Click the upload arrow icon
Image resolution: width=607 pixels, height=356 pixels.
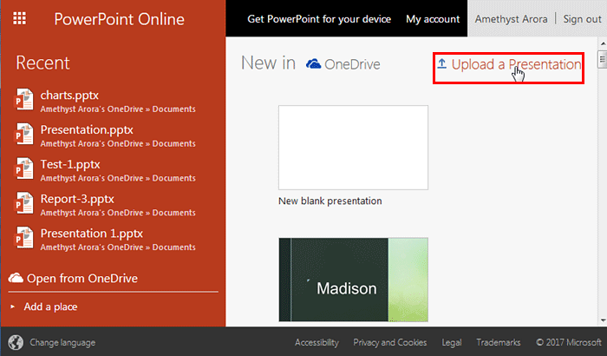click(x=441, y=63)
